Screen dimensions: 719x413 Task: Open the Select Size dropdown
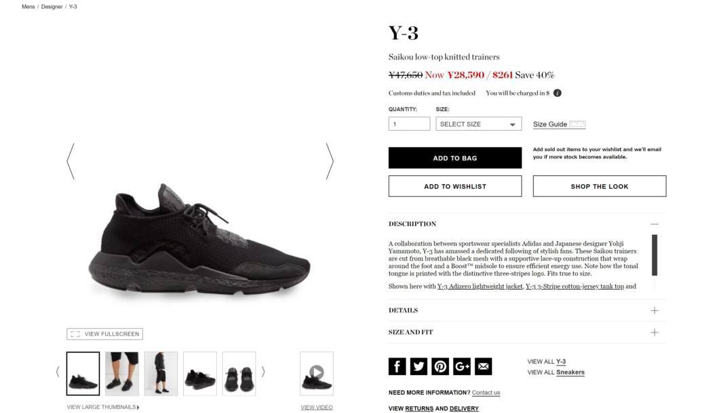(x=478, y=124)
